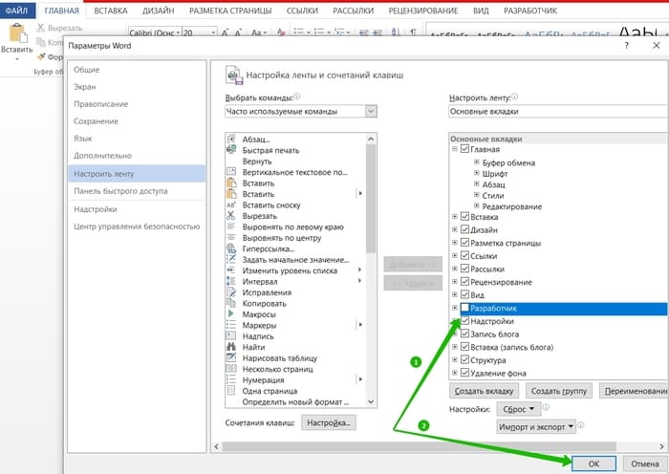
Task: Click the Hyperlink globe icon command
Action: coord(231,248)
